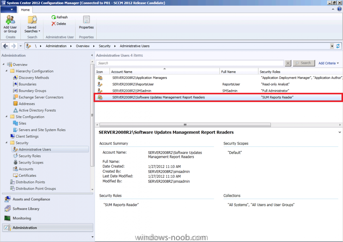Click the group icon for Application Managers row
This screenshot has width=343, height=242.
coord(100,78)
